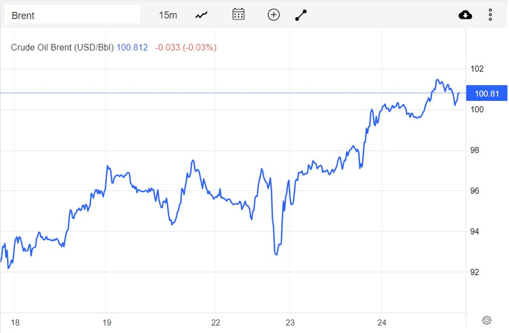Screen dimensions: 509x333
Task: Click the Crude Oil Brent (USD/Bbl) title
Action: 62,47
